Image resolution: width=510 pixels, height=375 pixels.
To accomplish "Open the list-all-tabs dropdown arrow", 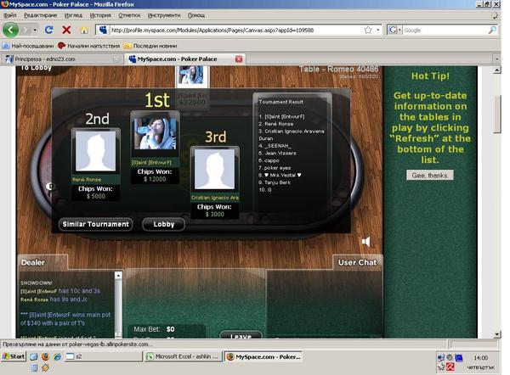I will (496, 59).
